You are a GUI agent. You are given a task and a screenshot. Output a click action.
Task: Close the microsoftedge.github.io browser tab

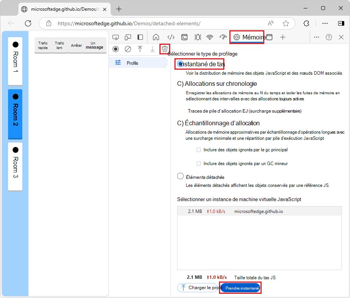105,9
